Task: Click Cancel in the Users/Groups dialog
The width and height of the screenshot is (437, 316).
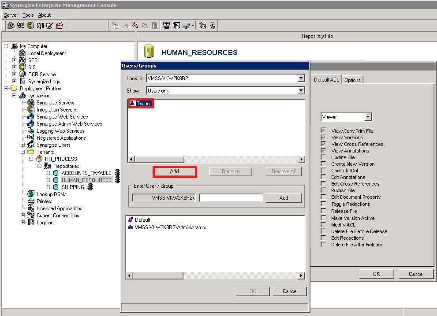Action: [290, 291]
